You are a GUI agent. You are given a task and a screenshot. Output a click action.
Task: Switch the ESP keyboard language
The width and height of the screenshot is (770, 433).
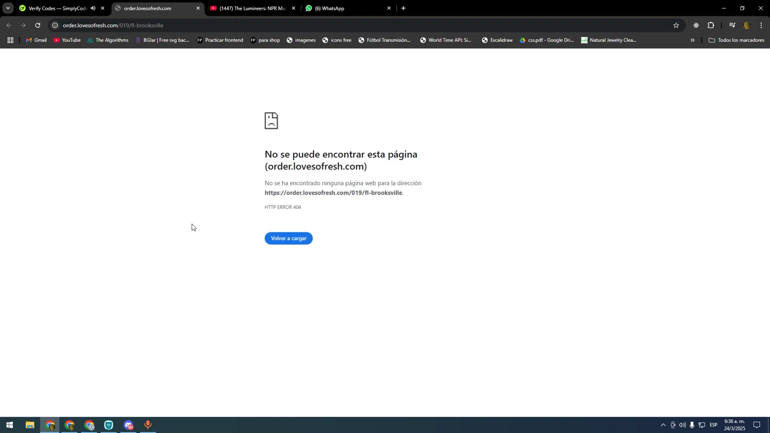[x=714, y=425]
